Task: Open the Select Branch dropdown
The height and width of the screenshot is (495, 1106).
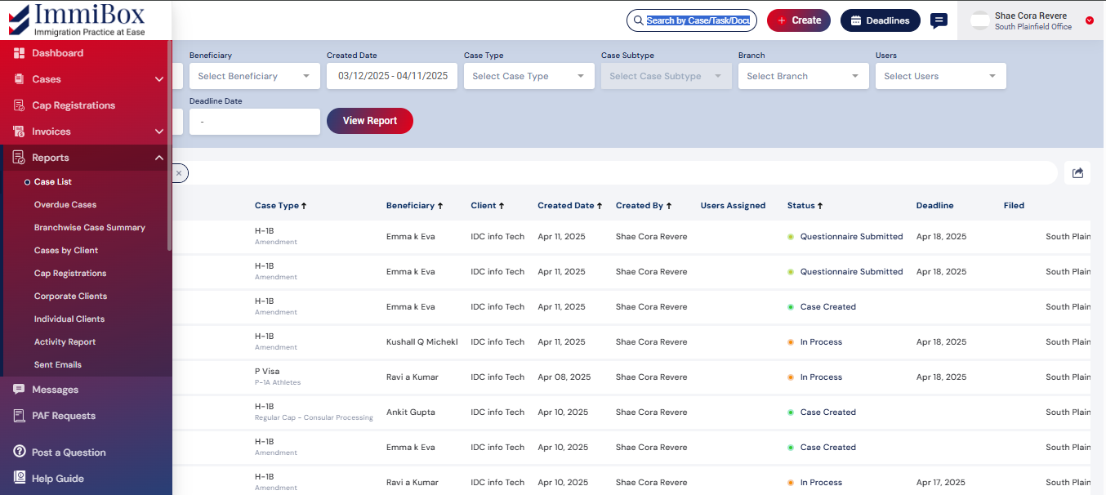Action: pos(803,76)
